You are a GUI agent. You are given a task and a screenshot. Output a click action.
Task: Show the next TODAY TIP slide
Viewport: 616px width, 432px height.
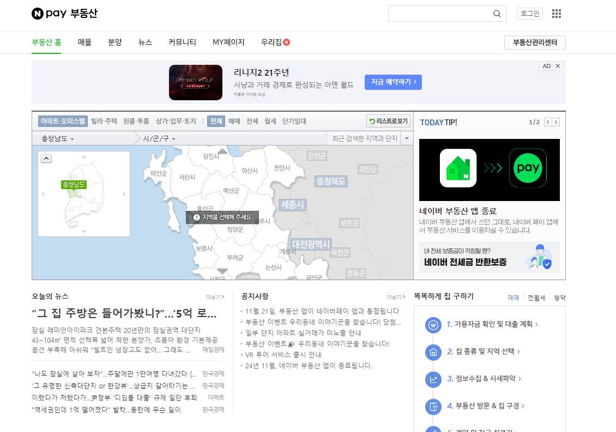click(x=555, y=122)
